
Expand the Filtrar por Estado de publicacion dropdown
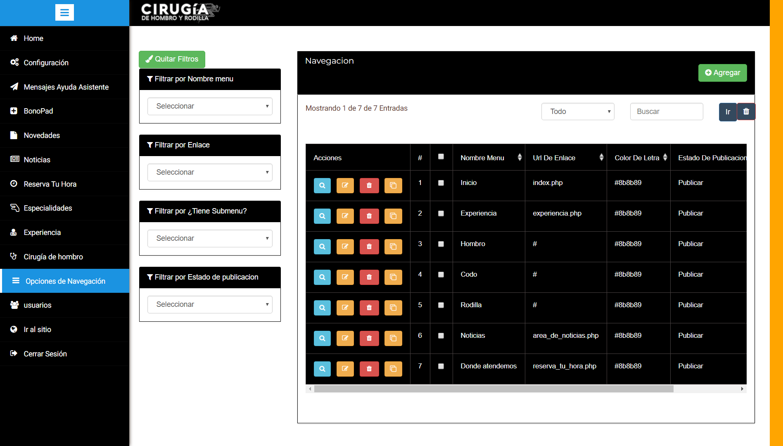(x=210, y=304)
